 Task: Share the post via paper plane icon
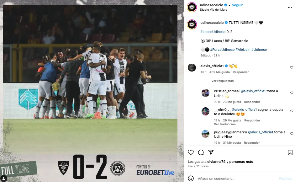(211, 152)
